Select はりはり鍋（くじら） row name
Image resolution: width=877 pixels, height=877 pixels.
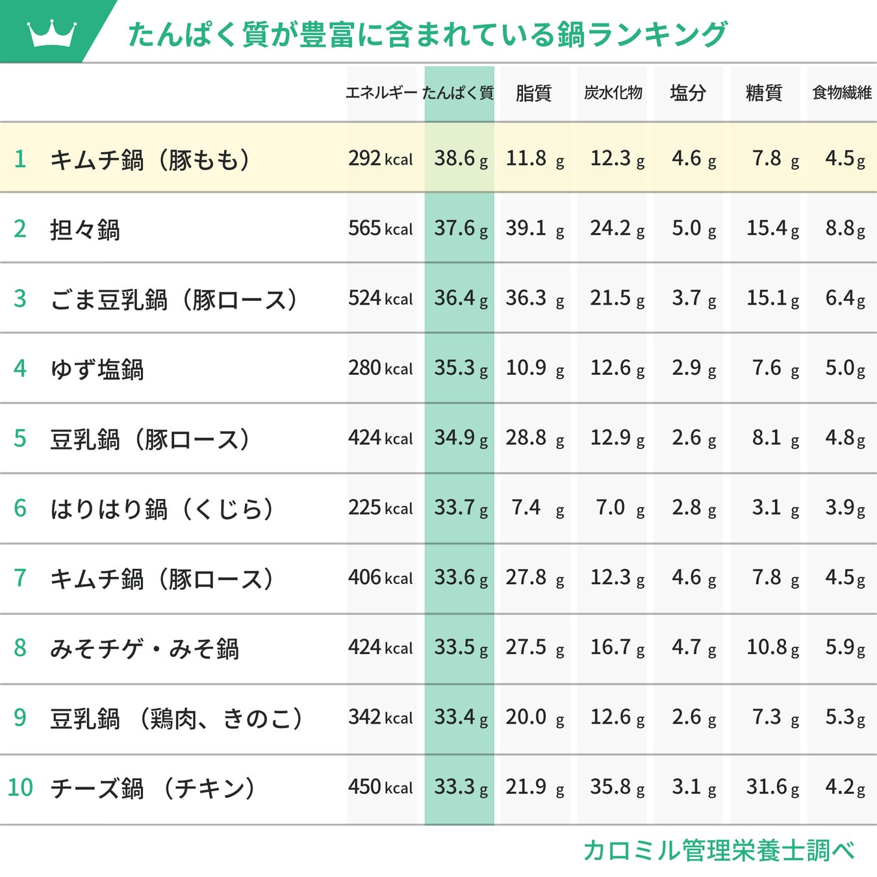[x=162, y=509]
